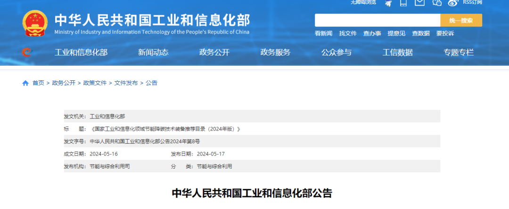
Task: Open the mobile phone version icon
Action: click(x=403, y=3)
